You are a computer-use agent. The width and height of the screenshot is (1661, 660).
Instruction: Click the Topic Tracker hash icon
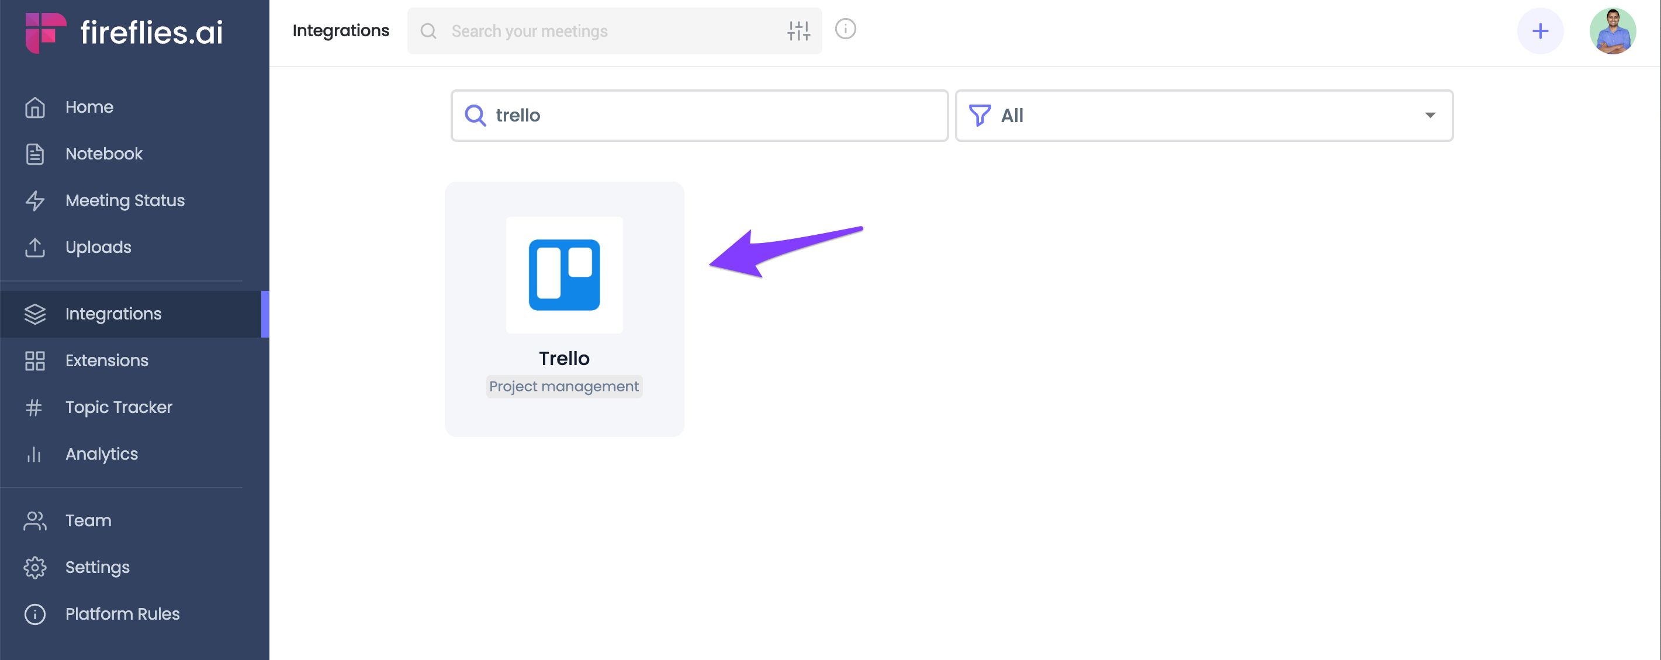(x=33, y=407)
